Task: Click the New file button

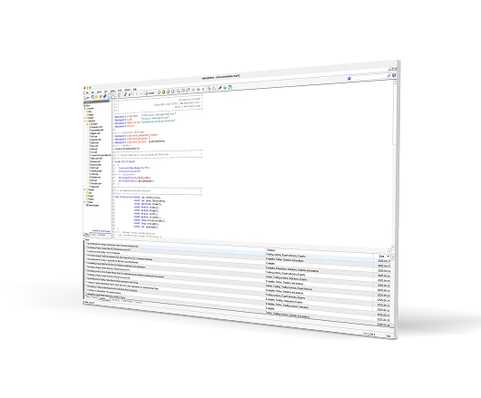Action: pyautogui.click(x=87, y=97)
